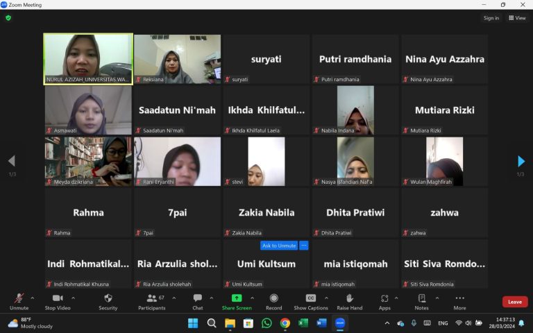The height and width of the screenshot is (333, 533).
Task: Open Google Chrome from taskbar
Action: (285, 323)
